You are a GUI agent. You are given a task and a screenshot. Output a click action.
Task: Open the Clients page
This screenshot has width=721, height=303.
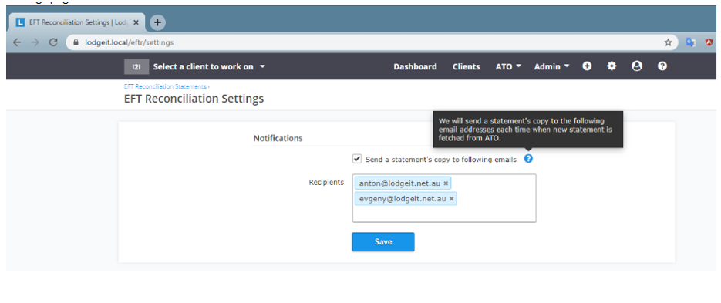(x=467, y=66)
